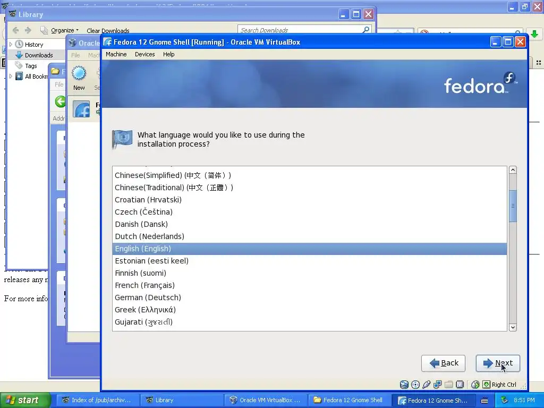Select Croatian (Hrvatski)

click(310, 200)
